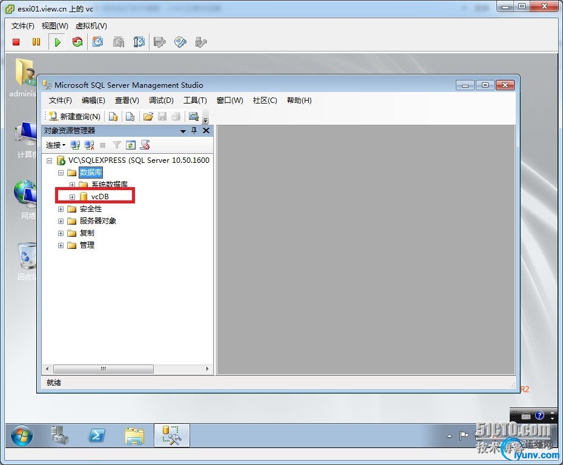This screenshot has height=465, width=563.
Task: Open the 社区(C) menu
Action: tap(265, 101)
